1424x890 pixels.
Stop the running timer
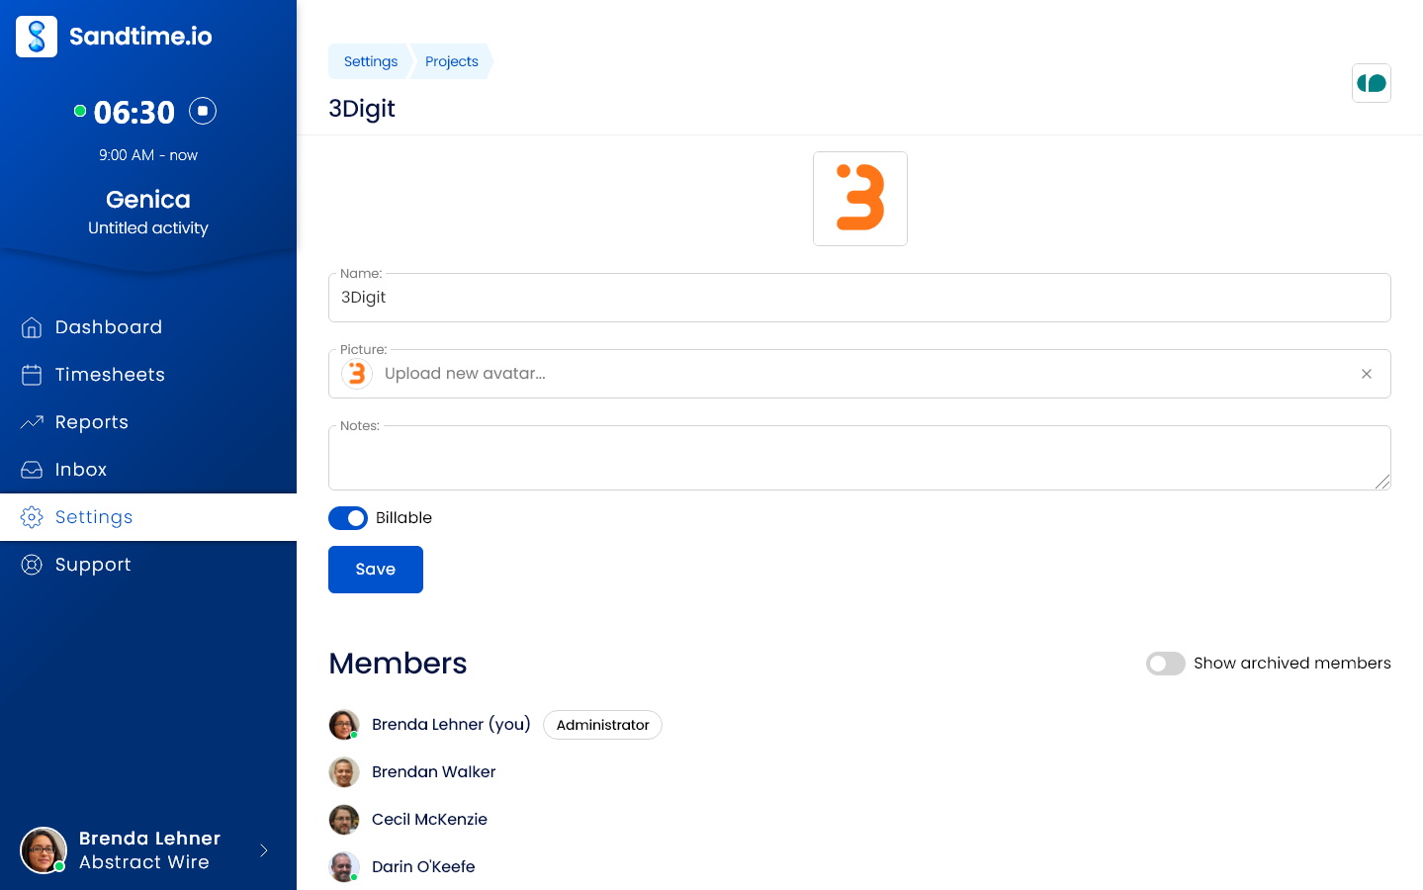tap(203, 111)
